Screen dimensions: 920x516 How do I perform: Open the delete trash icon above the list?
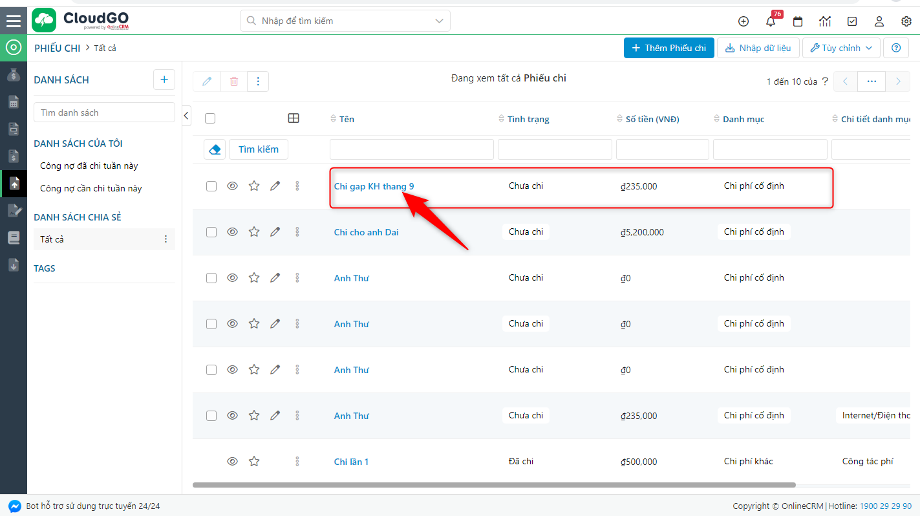tap(233, 81)
